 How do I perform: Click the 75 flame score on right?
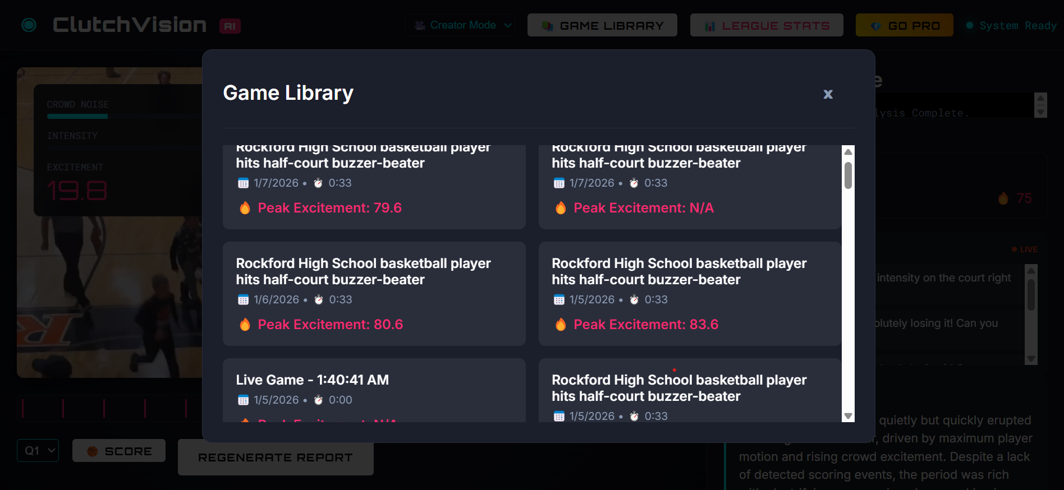point(1015,198)
